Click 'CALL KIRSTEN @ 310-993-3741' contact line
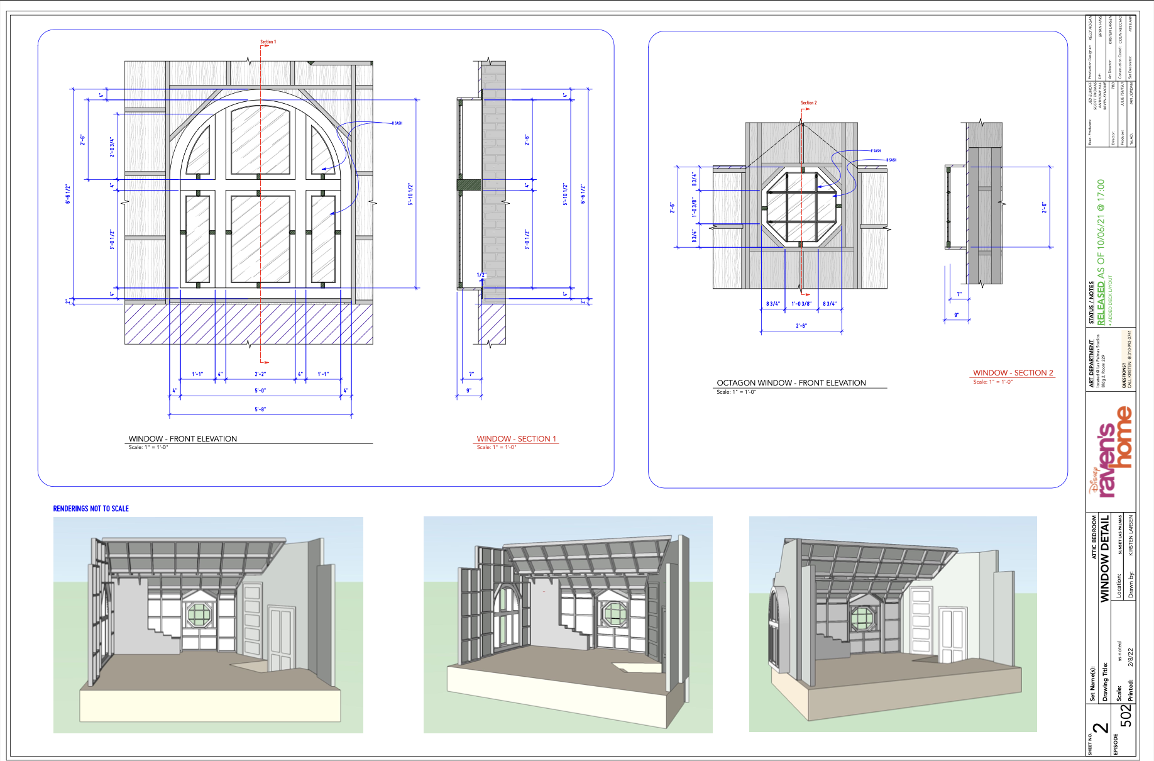Image resolution: width=1154 pixels, height=761 pixels. click(x=1129, y=358)
